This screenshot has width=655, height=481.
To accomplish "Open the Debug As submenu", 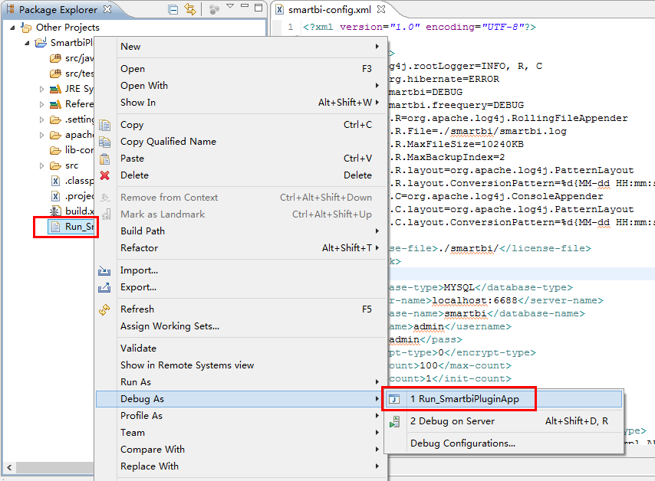I will (242, 399).
